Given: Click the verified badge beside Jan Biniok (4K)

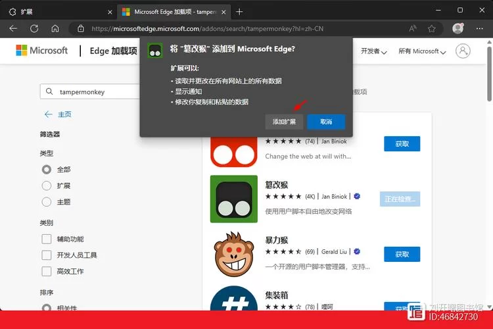Looking at the screenshot, I should [x=357, y=196].
